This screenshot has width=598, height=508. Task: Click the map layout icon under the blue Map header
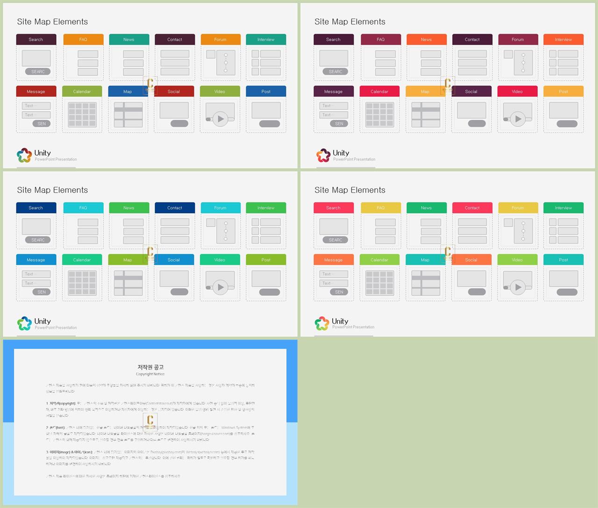[x=128, y=115]
